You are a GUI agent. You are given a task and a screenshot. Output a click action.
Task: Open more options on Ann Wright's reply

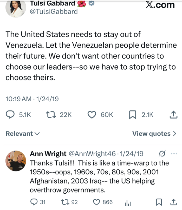(173, 154)
